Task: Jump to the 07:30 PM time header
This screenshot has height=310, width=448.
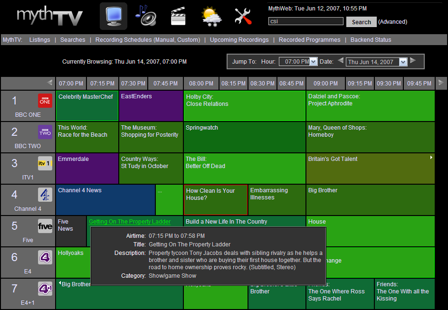Action: [133, 84]
